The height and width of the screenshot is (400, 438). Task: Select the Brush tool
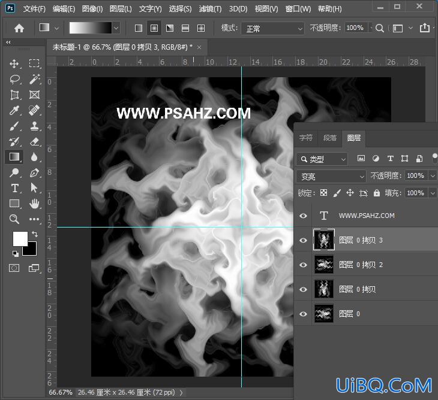point(14,126)
